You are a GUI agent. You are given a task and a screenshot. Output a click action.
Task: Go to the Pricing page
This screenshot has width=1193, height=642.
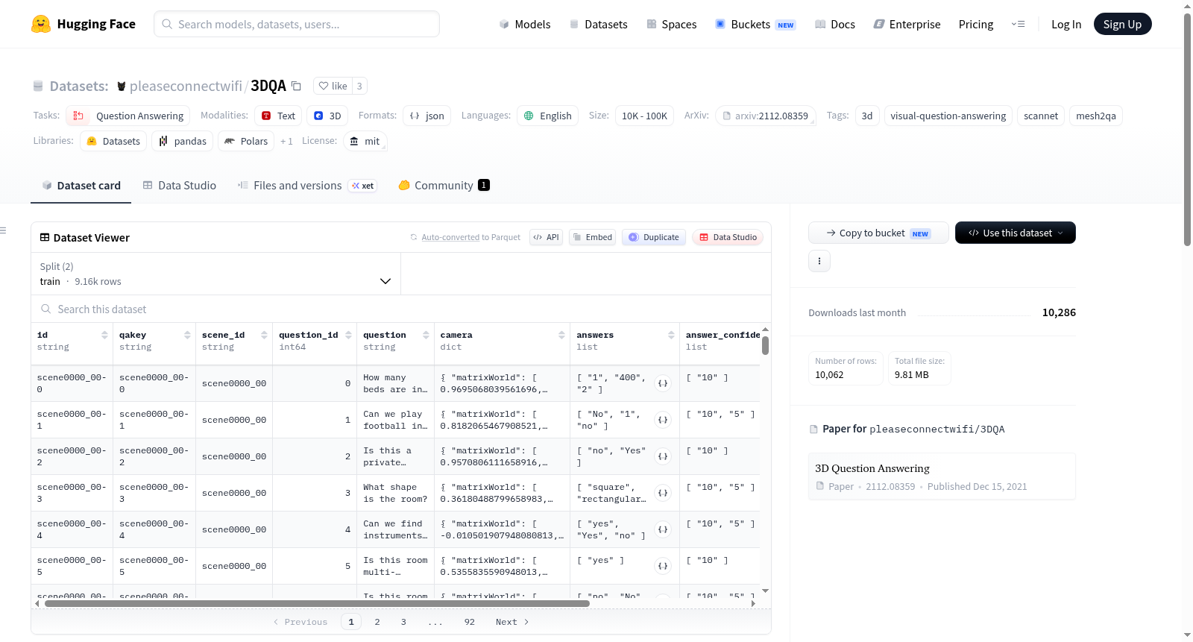pyautogui.click(x=976, y=24)
